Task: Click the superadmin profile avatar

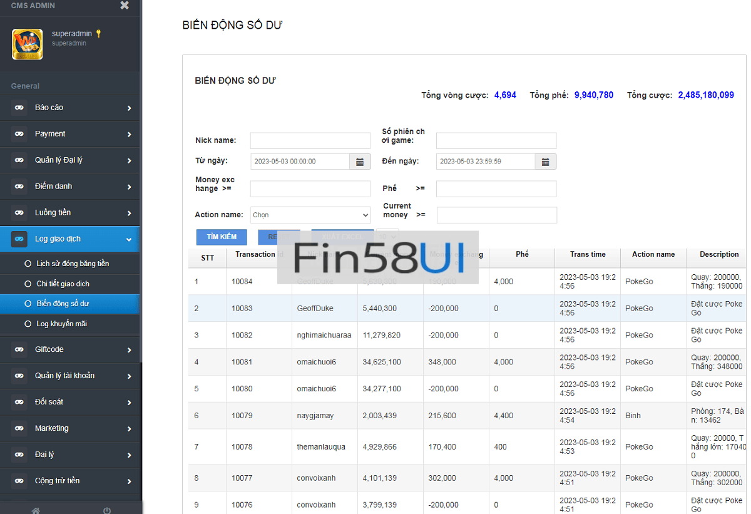Action: pyautogui.click(x=28, y=44)
